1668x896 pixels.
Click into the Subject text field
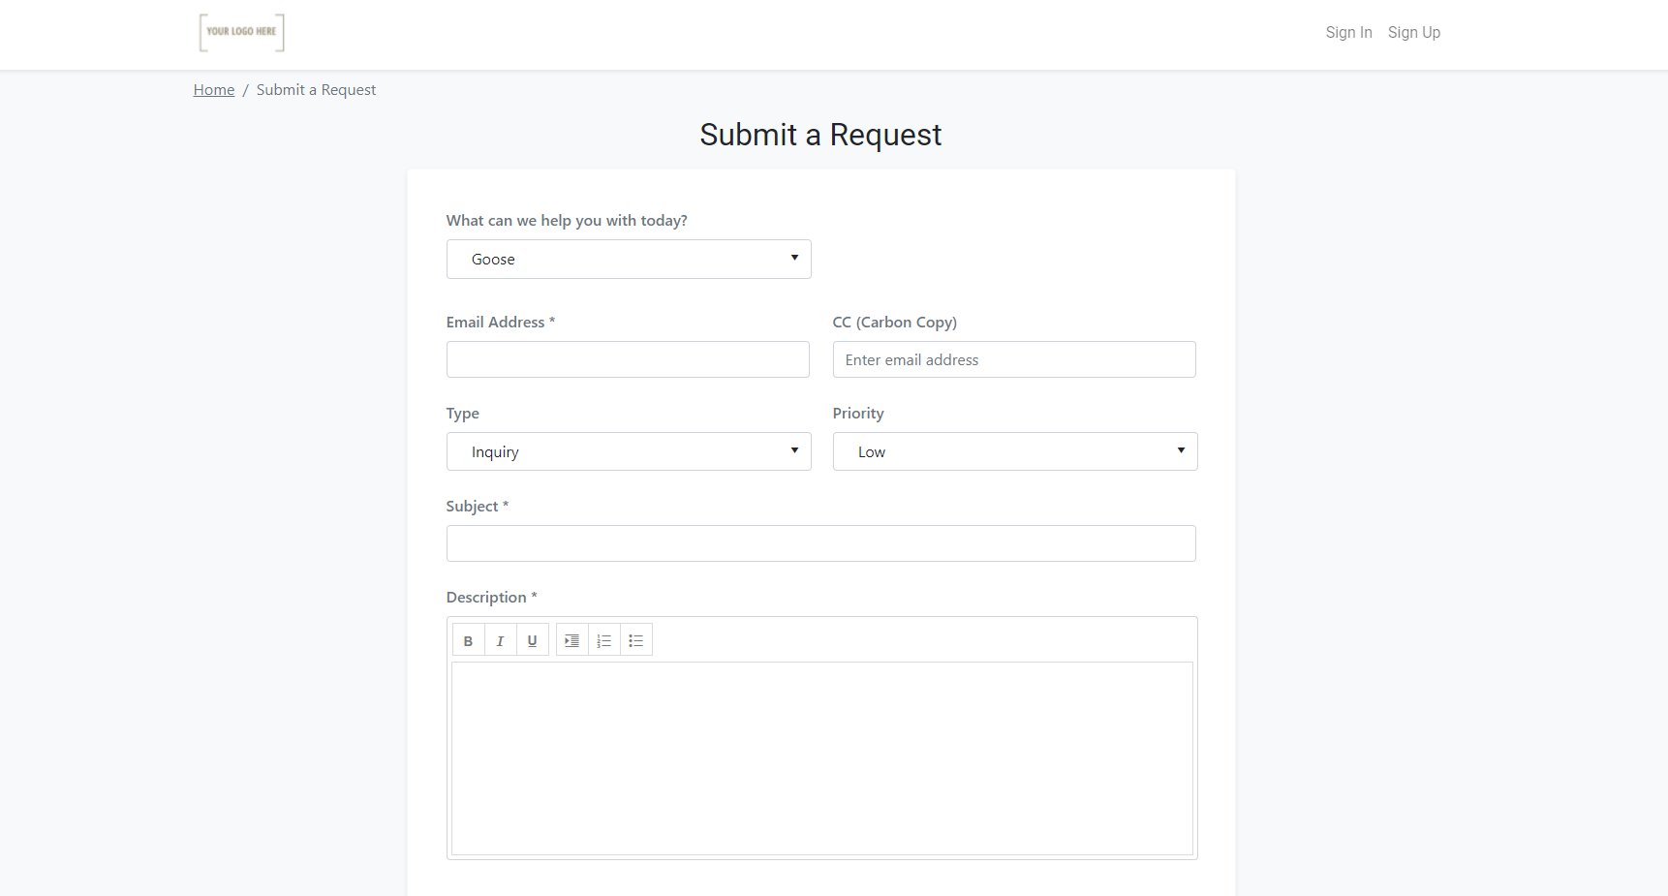(x=821, y=543)
